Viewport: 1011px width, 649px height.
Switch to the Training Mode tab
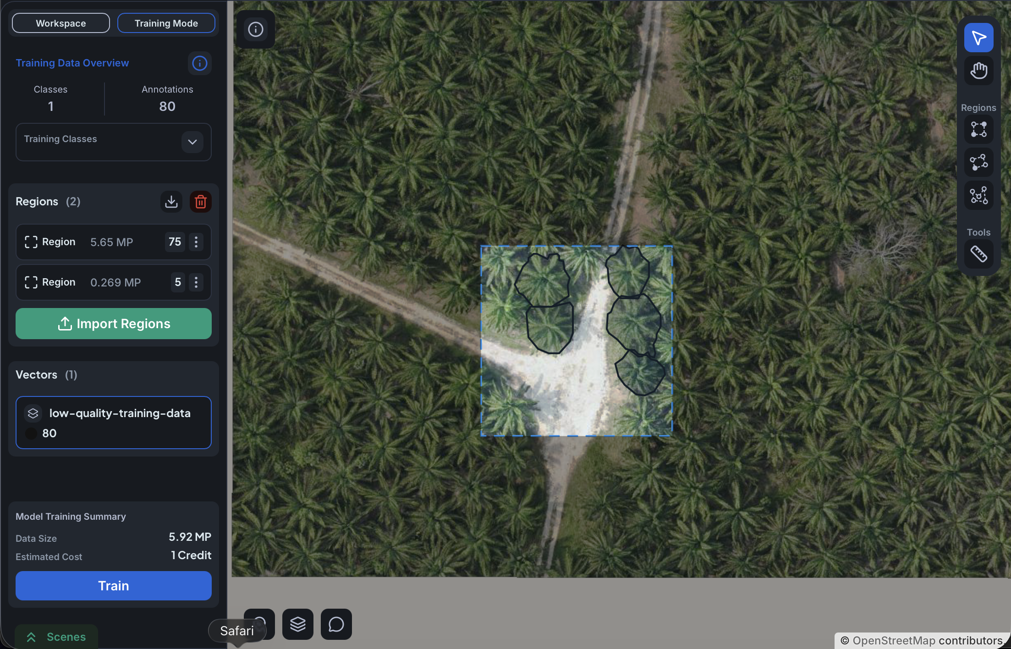[x=166, y=23]
